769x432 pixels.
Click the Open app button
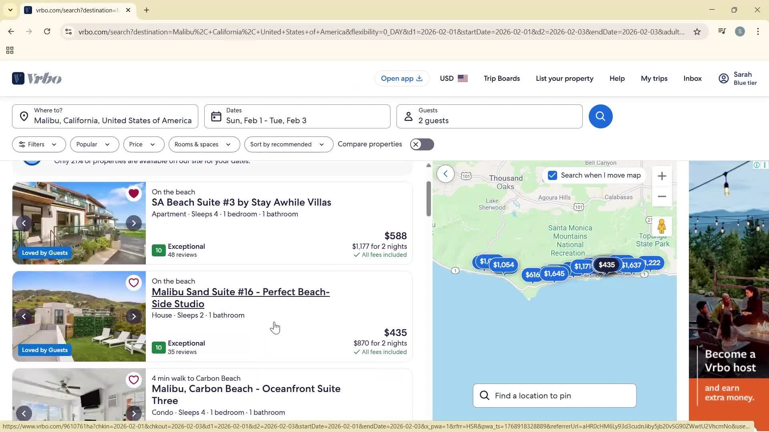pos(401,78)
